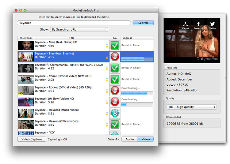This screenshot has width=230, height=164.
Task: Select title 'Beyoncé (19) Blow (Video) HQ'
Action: (54, 99)
